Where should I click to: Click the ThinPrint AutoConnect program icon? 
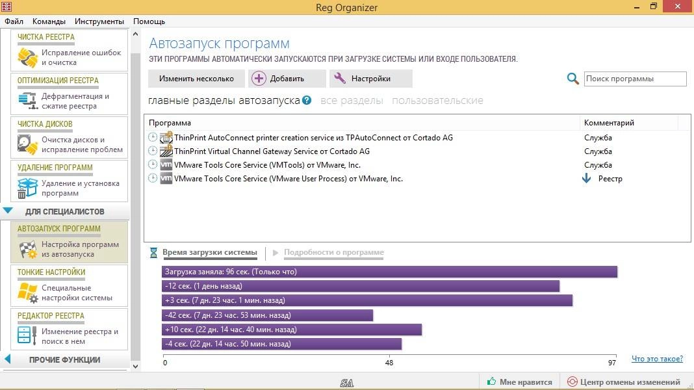[x=166, y=137]
